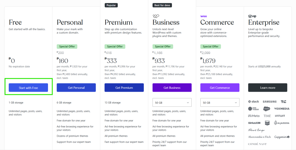Click the USA Today logo

254,109
